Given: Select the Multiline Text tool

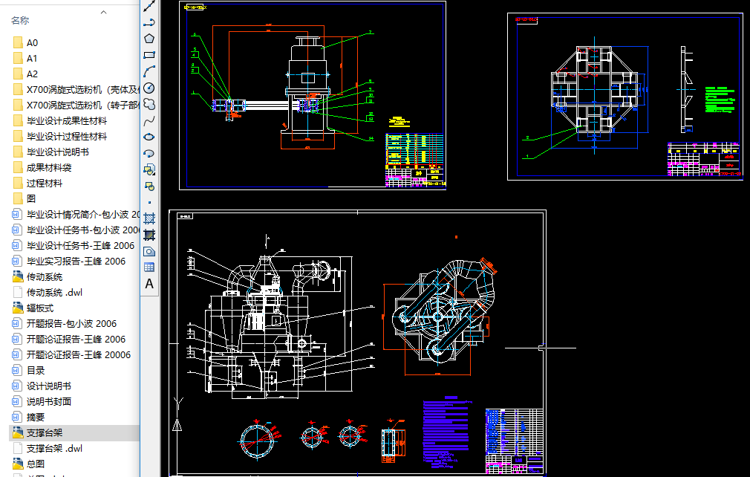Looking at the screenshot, I should point(149,284).
